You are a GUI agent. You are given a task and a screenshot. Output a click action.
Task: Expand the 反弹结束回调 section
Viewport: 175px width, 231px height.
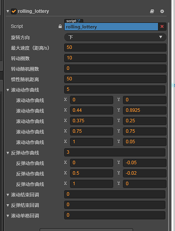8,205
